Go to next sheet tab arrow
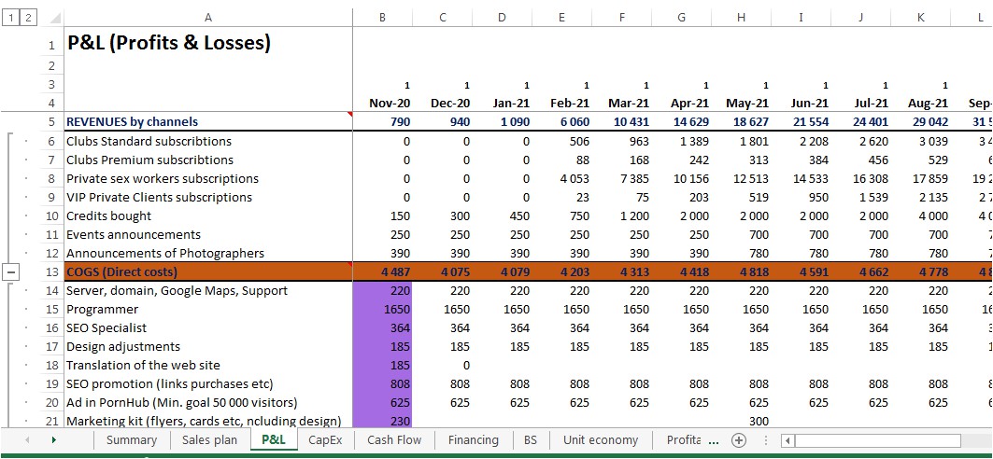 pos(53,440)
